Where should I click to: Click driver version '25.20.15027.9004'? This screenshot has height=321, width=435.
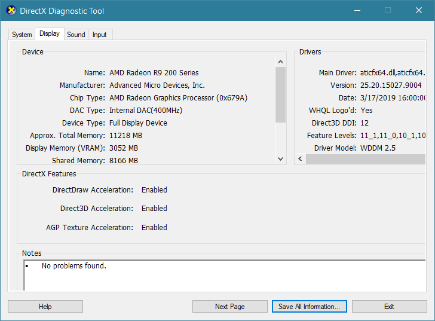click(x=391, y=85)
